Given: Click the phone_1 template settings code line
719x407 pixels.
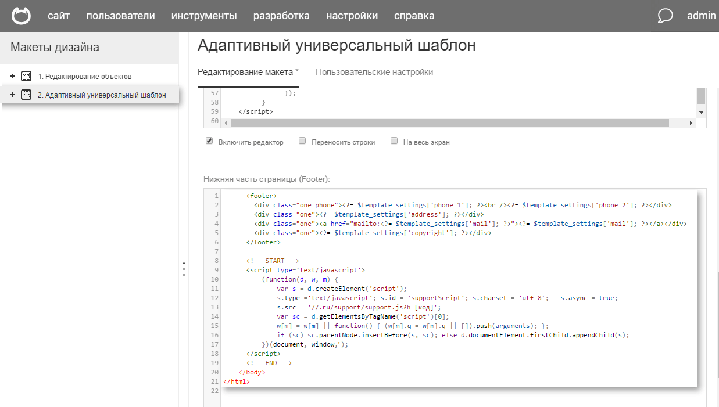Looking at the screenshot, I should pyautogui.click(x=463, y=205).
